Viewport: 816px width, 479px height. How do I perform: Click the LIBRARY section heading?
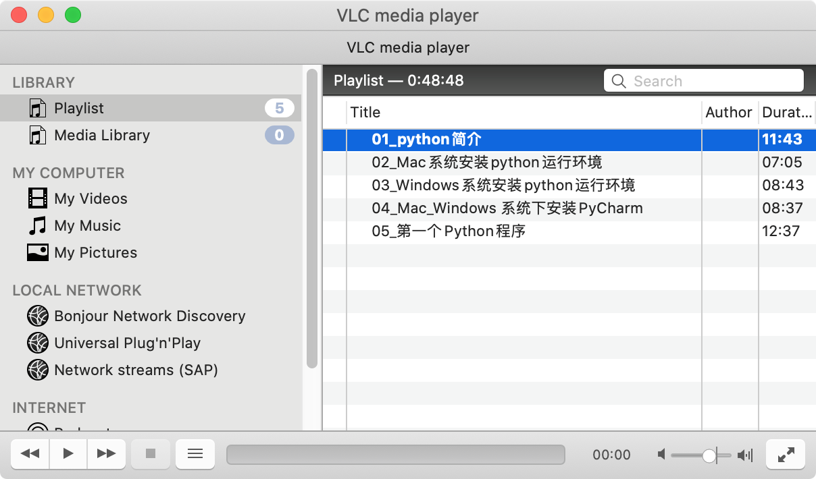[43, 82]
